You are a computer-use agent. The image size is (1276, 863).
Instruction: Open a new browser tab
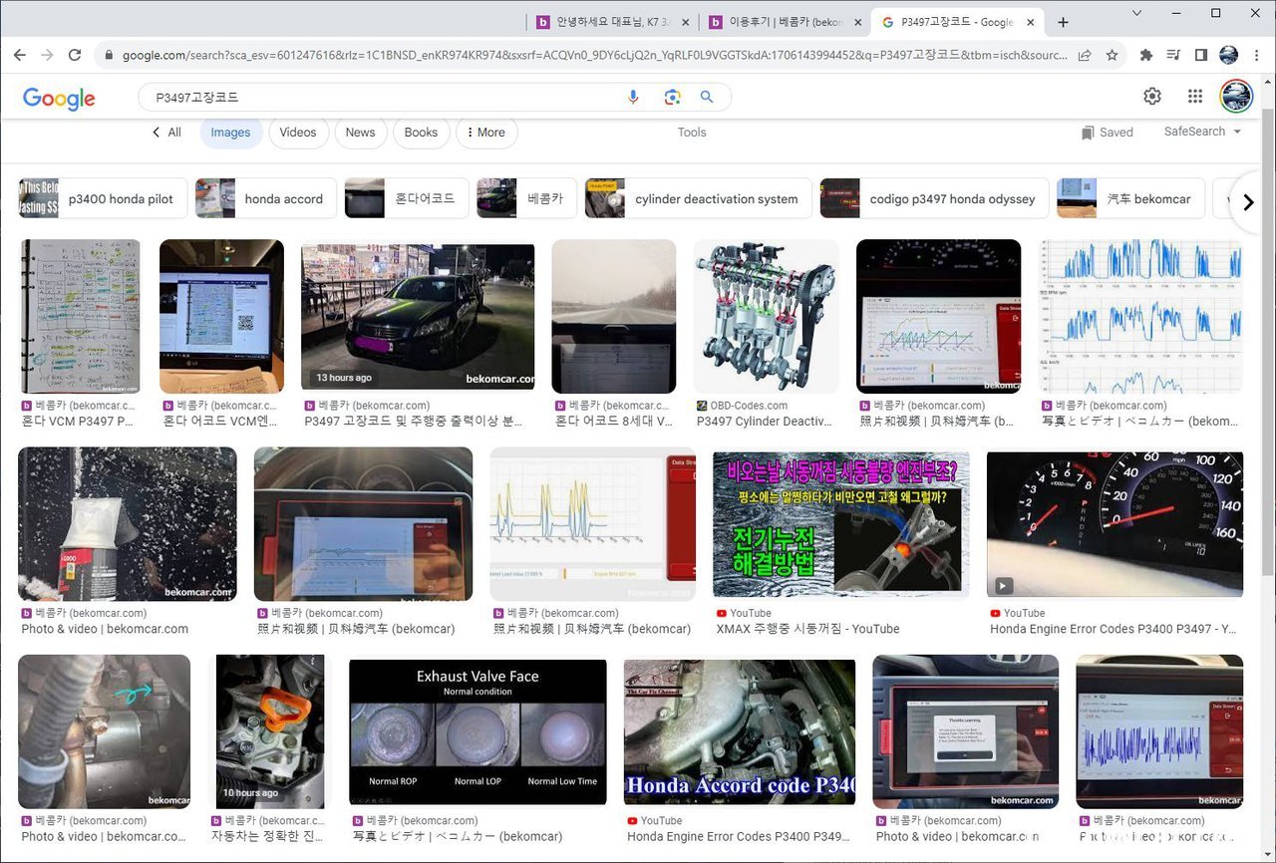(x=1063, y=22)
